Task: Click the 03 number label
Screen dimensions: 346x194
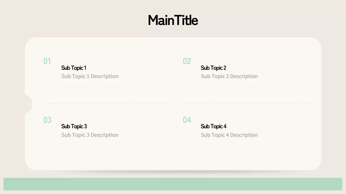Action: (x=47, y=120)
